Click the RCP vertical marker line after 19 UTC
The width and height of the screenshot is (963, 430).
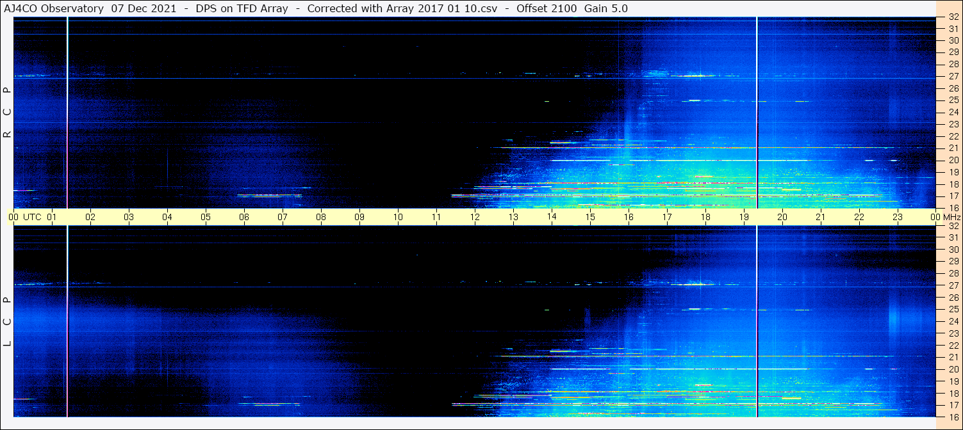tap(757, 113)
